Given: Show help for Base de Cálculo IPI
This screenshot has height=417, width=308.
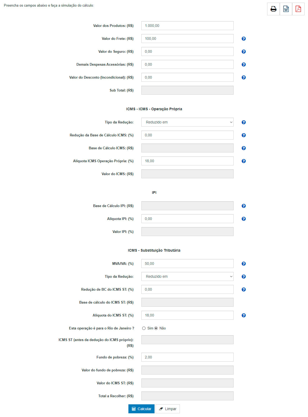Looking at the screenshot, I should pyautogui.click(x=244, y=206).
